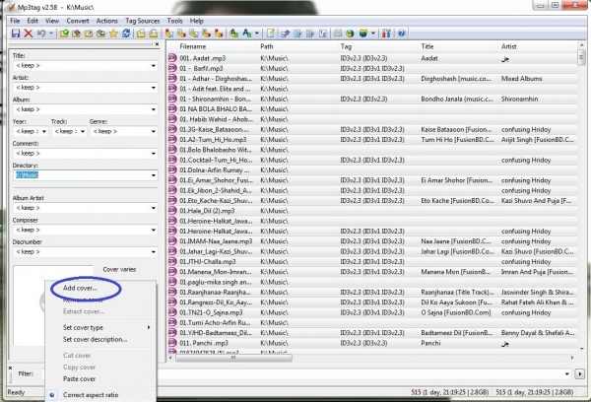Viewport: 591px width, 402px height.
Task: Choose Add cover... from context menu
Action: coord(80,288)
